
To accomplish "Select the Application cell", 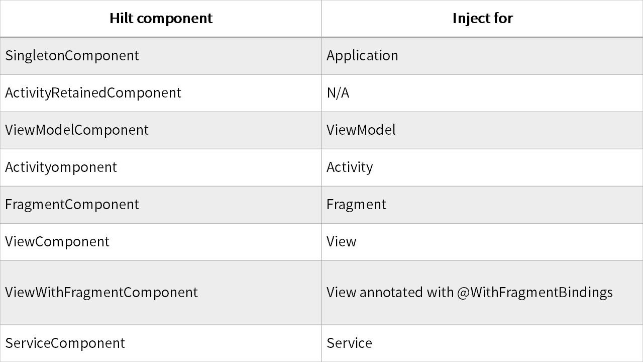I will coord(362,55).
